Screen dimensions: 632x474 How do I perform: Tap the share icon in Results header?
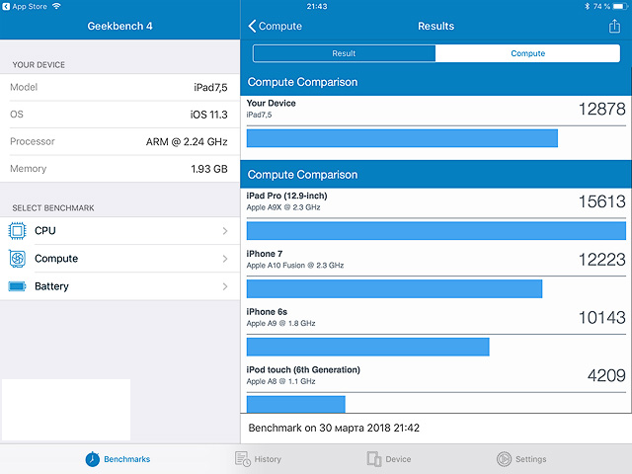tap(614, 26)
